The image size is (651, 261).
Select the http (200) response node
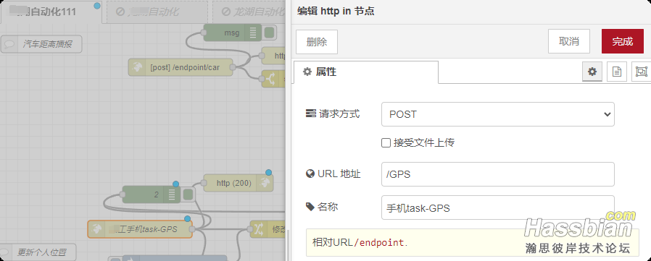pos(239,183)
